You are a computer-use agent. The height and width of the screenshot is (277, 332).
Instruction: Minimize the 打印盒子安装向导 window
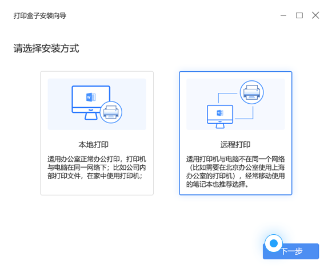pyautogui.click(x=283, y=15)
